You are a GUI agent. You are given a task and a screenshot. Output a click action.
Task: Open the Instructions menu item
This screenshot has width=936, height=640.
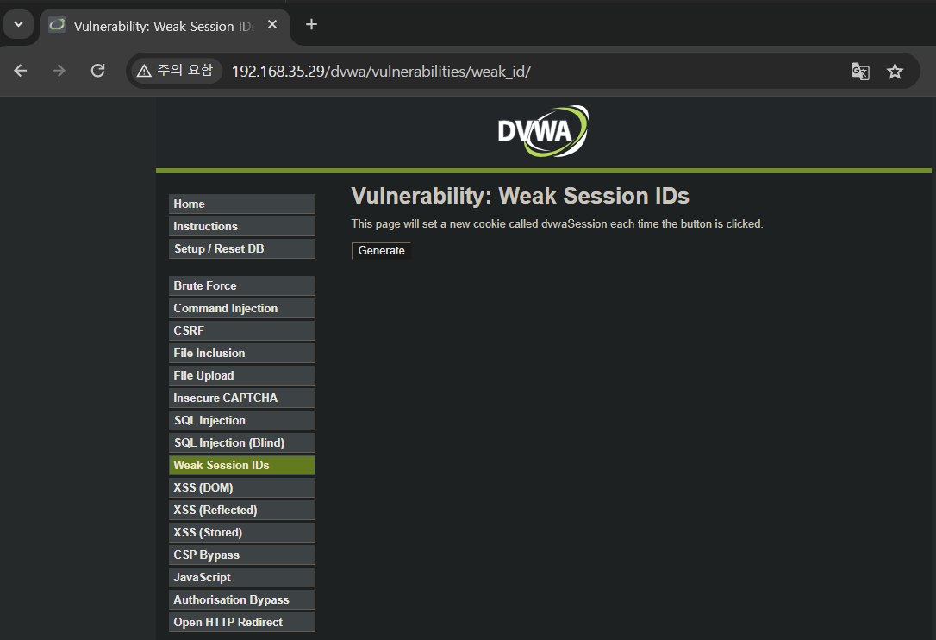pyautogui.click(x=242, y=227)
